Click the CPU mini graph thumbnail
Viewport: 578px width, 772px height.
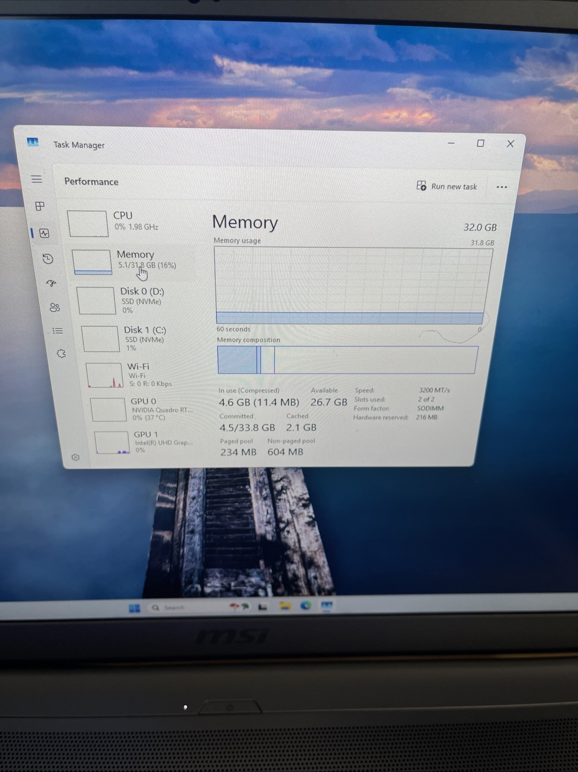click(88, 224)
